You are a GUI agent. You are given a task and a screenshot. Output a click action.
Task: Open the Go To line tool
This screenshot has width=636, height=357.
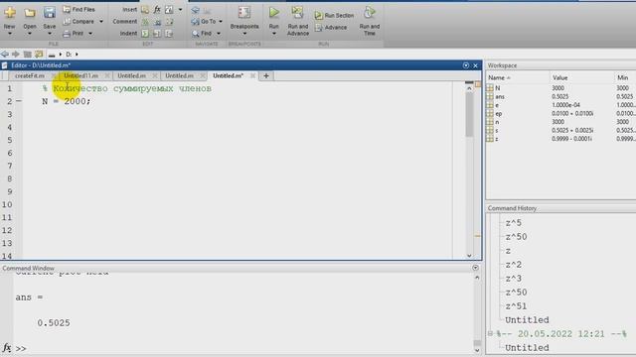tap(204, 22)
